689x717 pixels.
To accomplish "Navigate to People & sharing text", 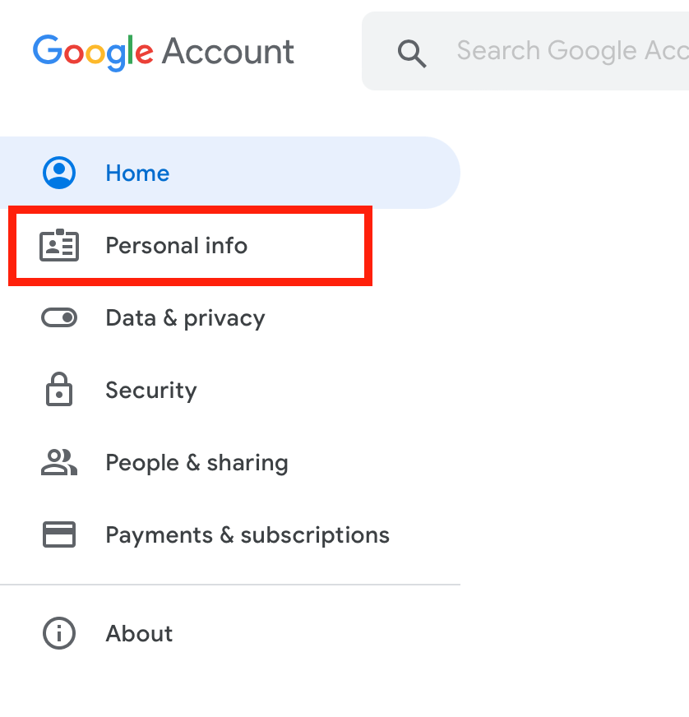I will point(197,463).
